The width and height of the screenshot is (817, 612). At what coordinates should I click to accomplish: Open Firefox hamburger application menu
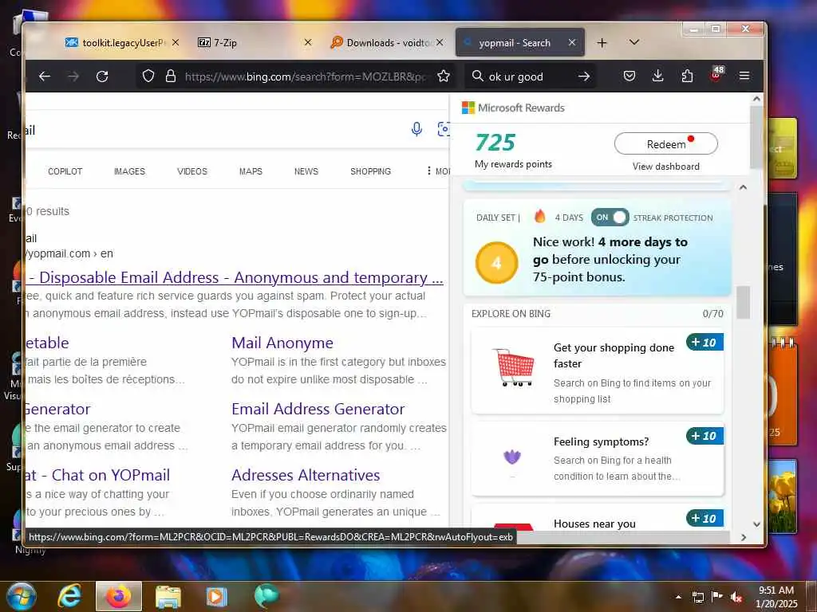744,76
